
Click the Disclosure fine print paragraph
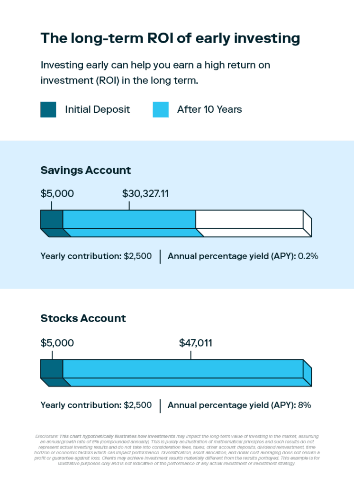(x=177, y=449)
